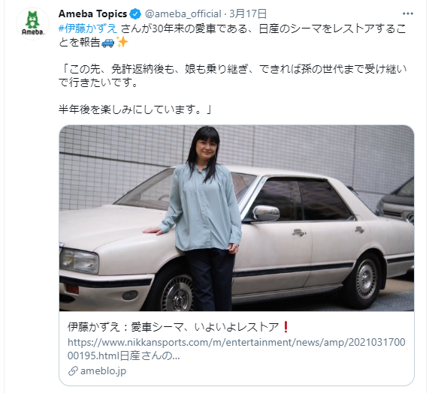This screenshot has width=432, height=393.
Task: Click the sparkles emoji after the car
Action: (122, 42)
